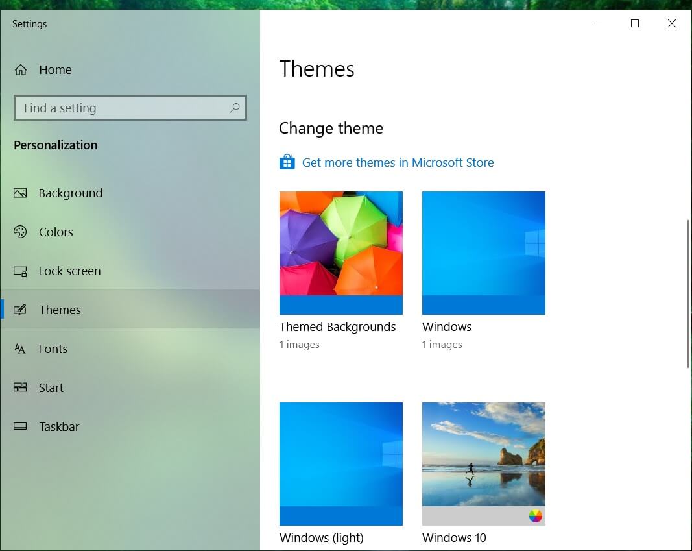692x551 pixels.
Task: Click the Themes brush icon
Action: coord(20,310)
